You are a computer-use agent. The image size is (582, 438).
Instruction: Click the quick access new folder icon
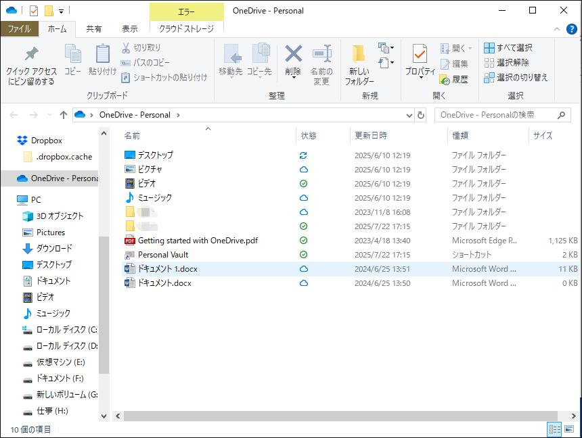[x=49, y=11]
